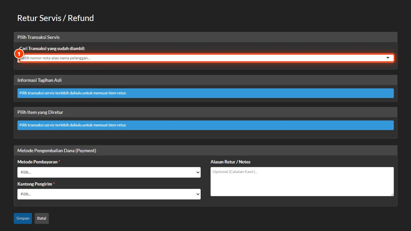This screenshot has width=411, height=231.
Task: Click the 'Retur Servis / Refund' page title
Action: pos(56,18)
